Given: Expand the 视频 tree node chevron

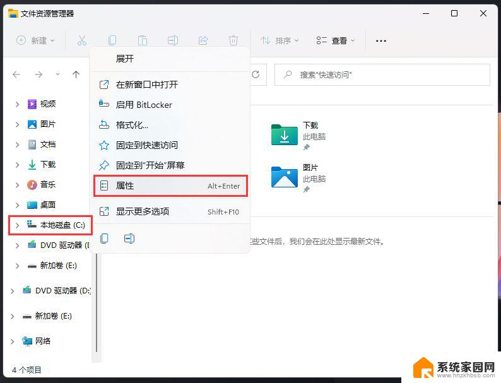Looking at the screenshot, I should click(17, 104).
